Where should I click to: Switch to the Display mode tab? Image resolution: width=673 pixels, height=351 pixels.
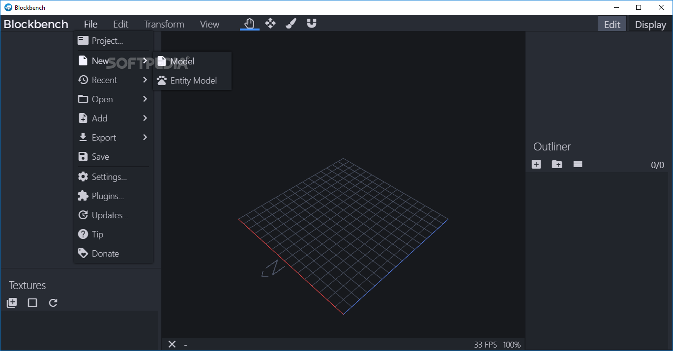[650, 24]
